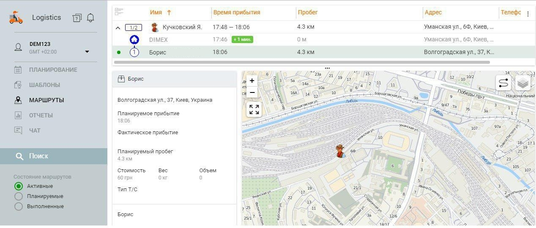The width and height of the screenshot is (536, 228).
Task: Open the help question mark icon
Action: tap(77, 18)
